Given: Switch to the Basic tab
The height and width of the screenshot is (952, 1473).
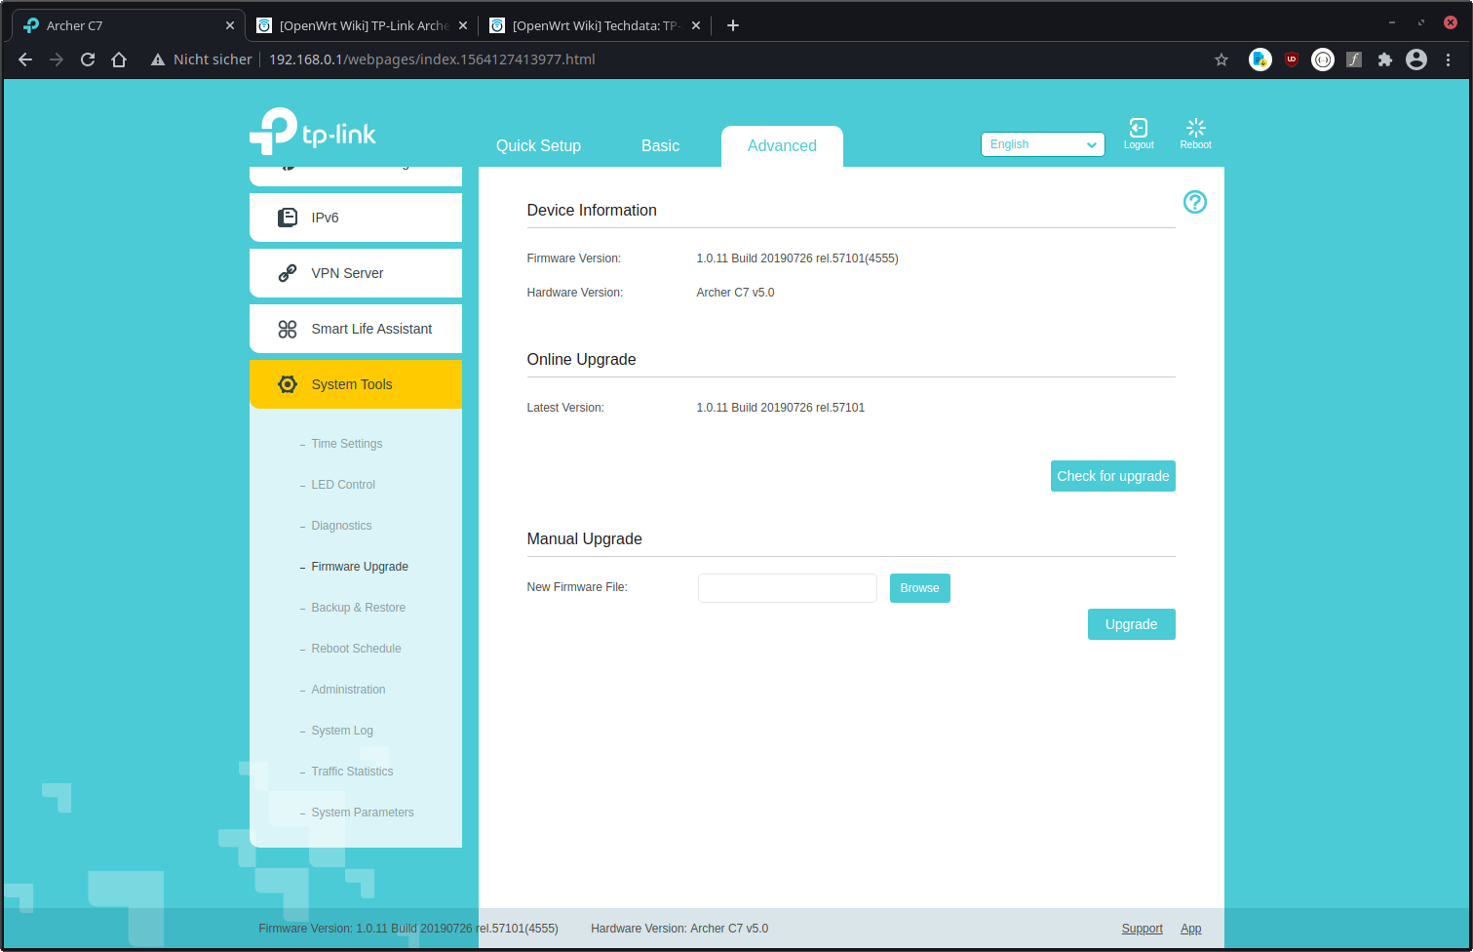Looking at the screenshot, I should pyautogui.click(x=660, y=145).
